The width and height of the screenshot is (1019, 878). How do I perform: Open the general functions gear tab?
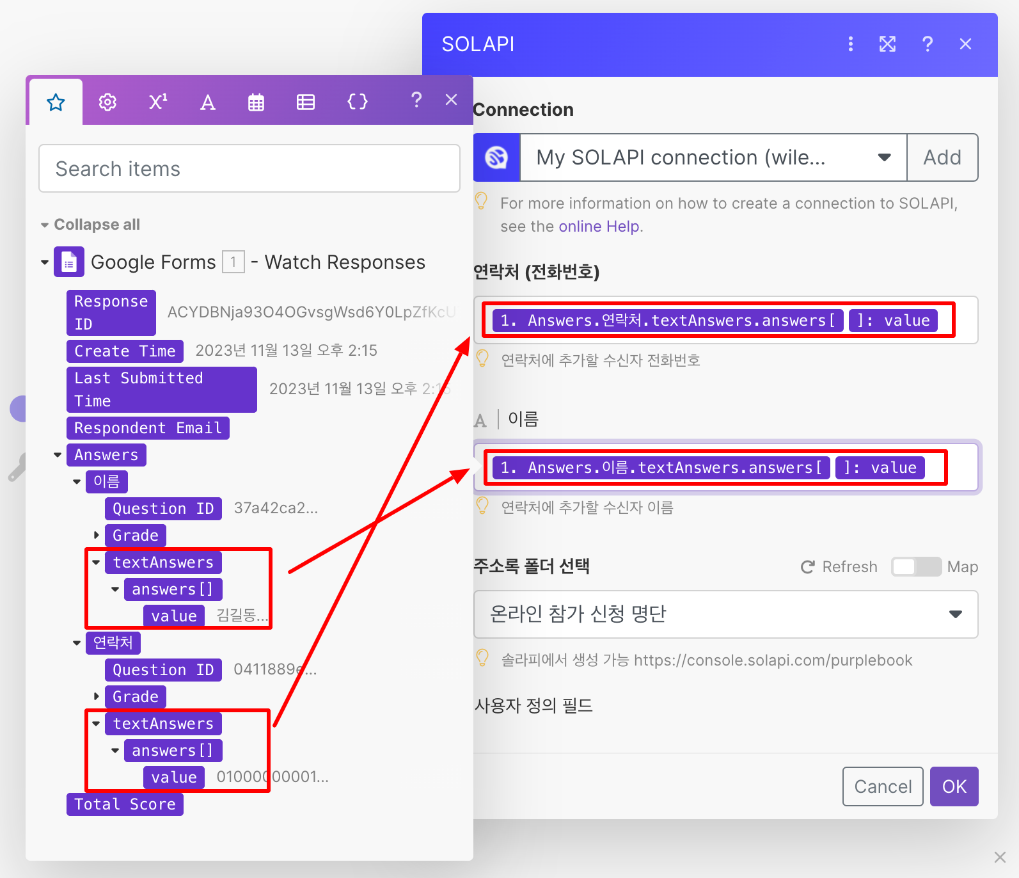[x=107, y=102]
